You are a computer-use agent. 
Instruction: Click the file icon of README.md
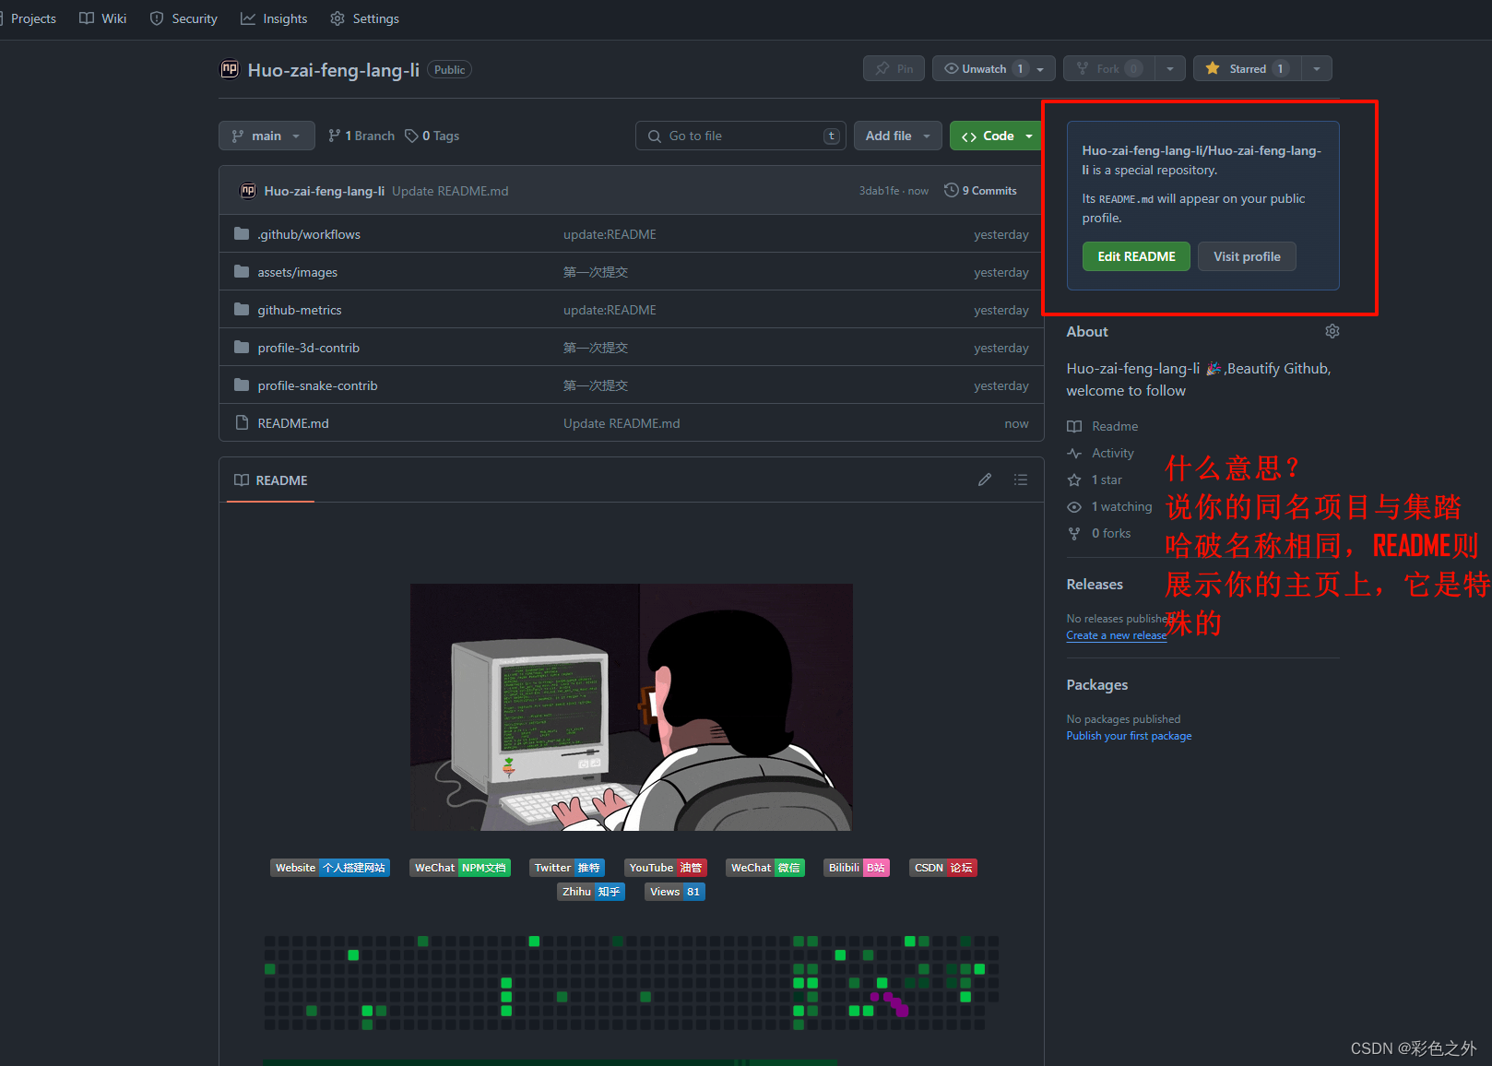pyautogui.click(x=242, y=422)
